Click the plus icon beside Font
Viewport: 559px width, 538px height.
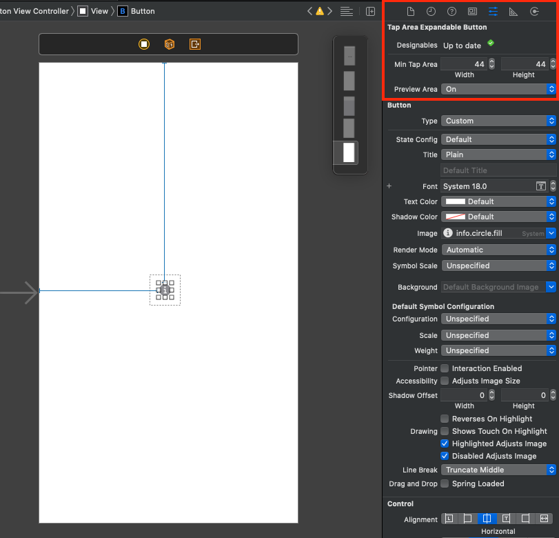[389, 186]
